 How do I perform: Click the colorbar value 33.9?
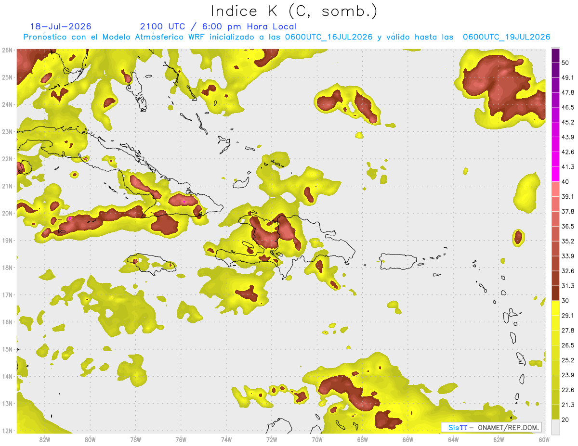click(x=567, y=256)
